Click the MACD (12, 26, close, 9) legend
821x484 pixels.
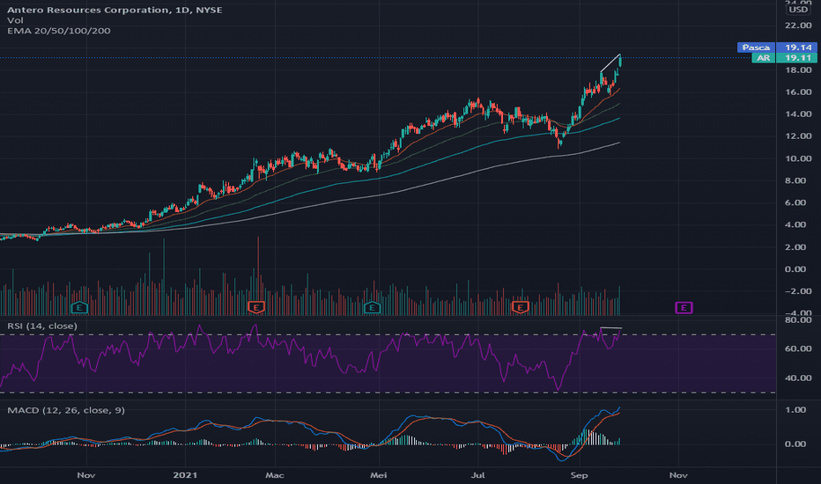click(66, 410)
